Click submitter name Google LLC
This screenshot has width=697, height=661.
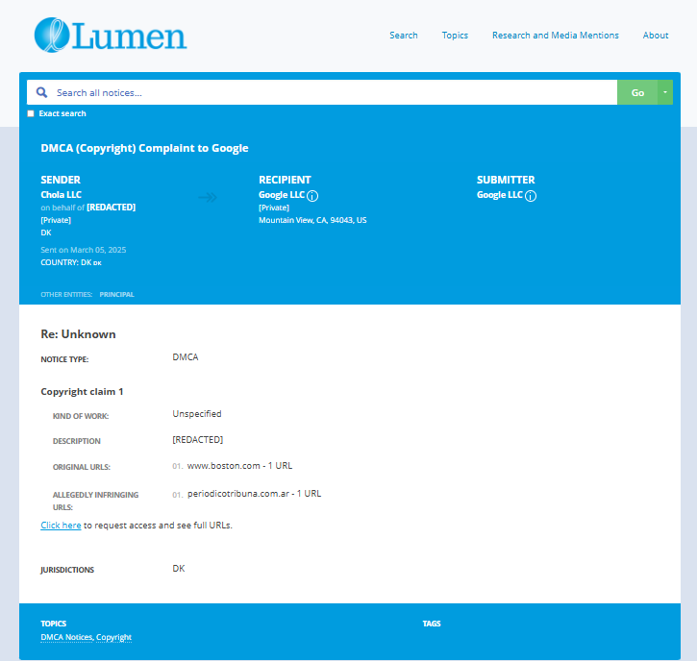point(500,195)
